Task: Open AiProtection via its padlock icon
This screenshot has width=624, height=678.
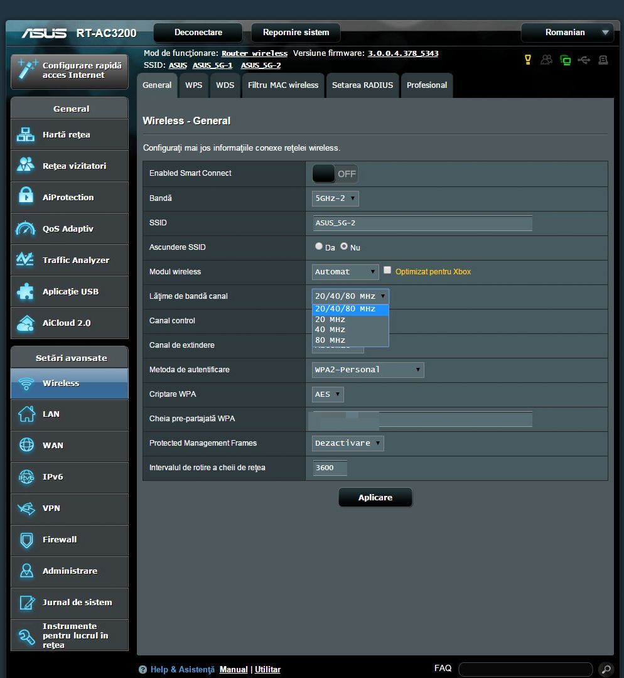Action: point(26,197)
